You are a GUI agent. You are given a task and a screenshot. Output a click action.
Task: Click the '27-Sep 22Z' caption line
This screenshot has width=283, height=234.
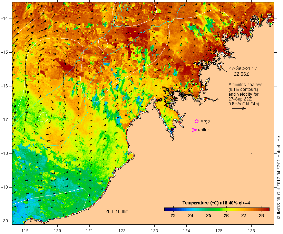click(240, 99)
